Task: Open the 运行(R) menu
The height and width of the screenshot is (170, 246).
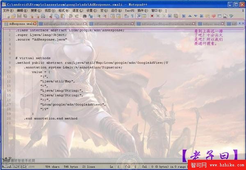Action: 116,11
